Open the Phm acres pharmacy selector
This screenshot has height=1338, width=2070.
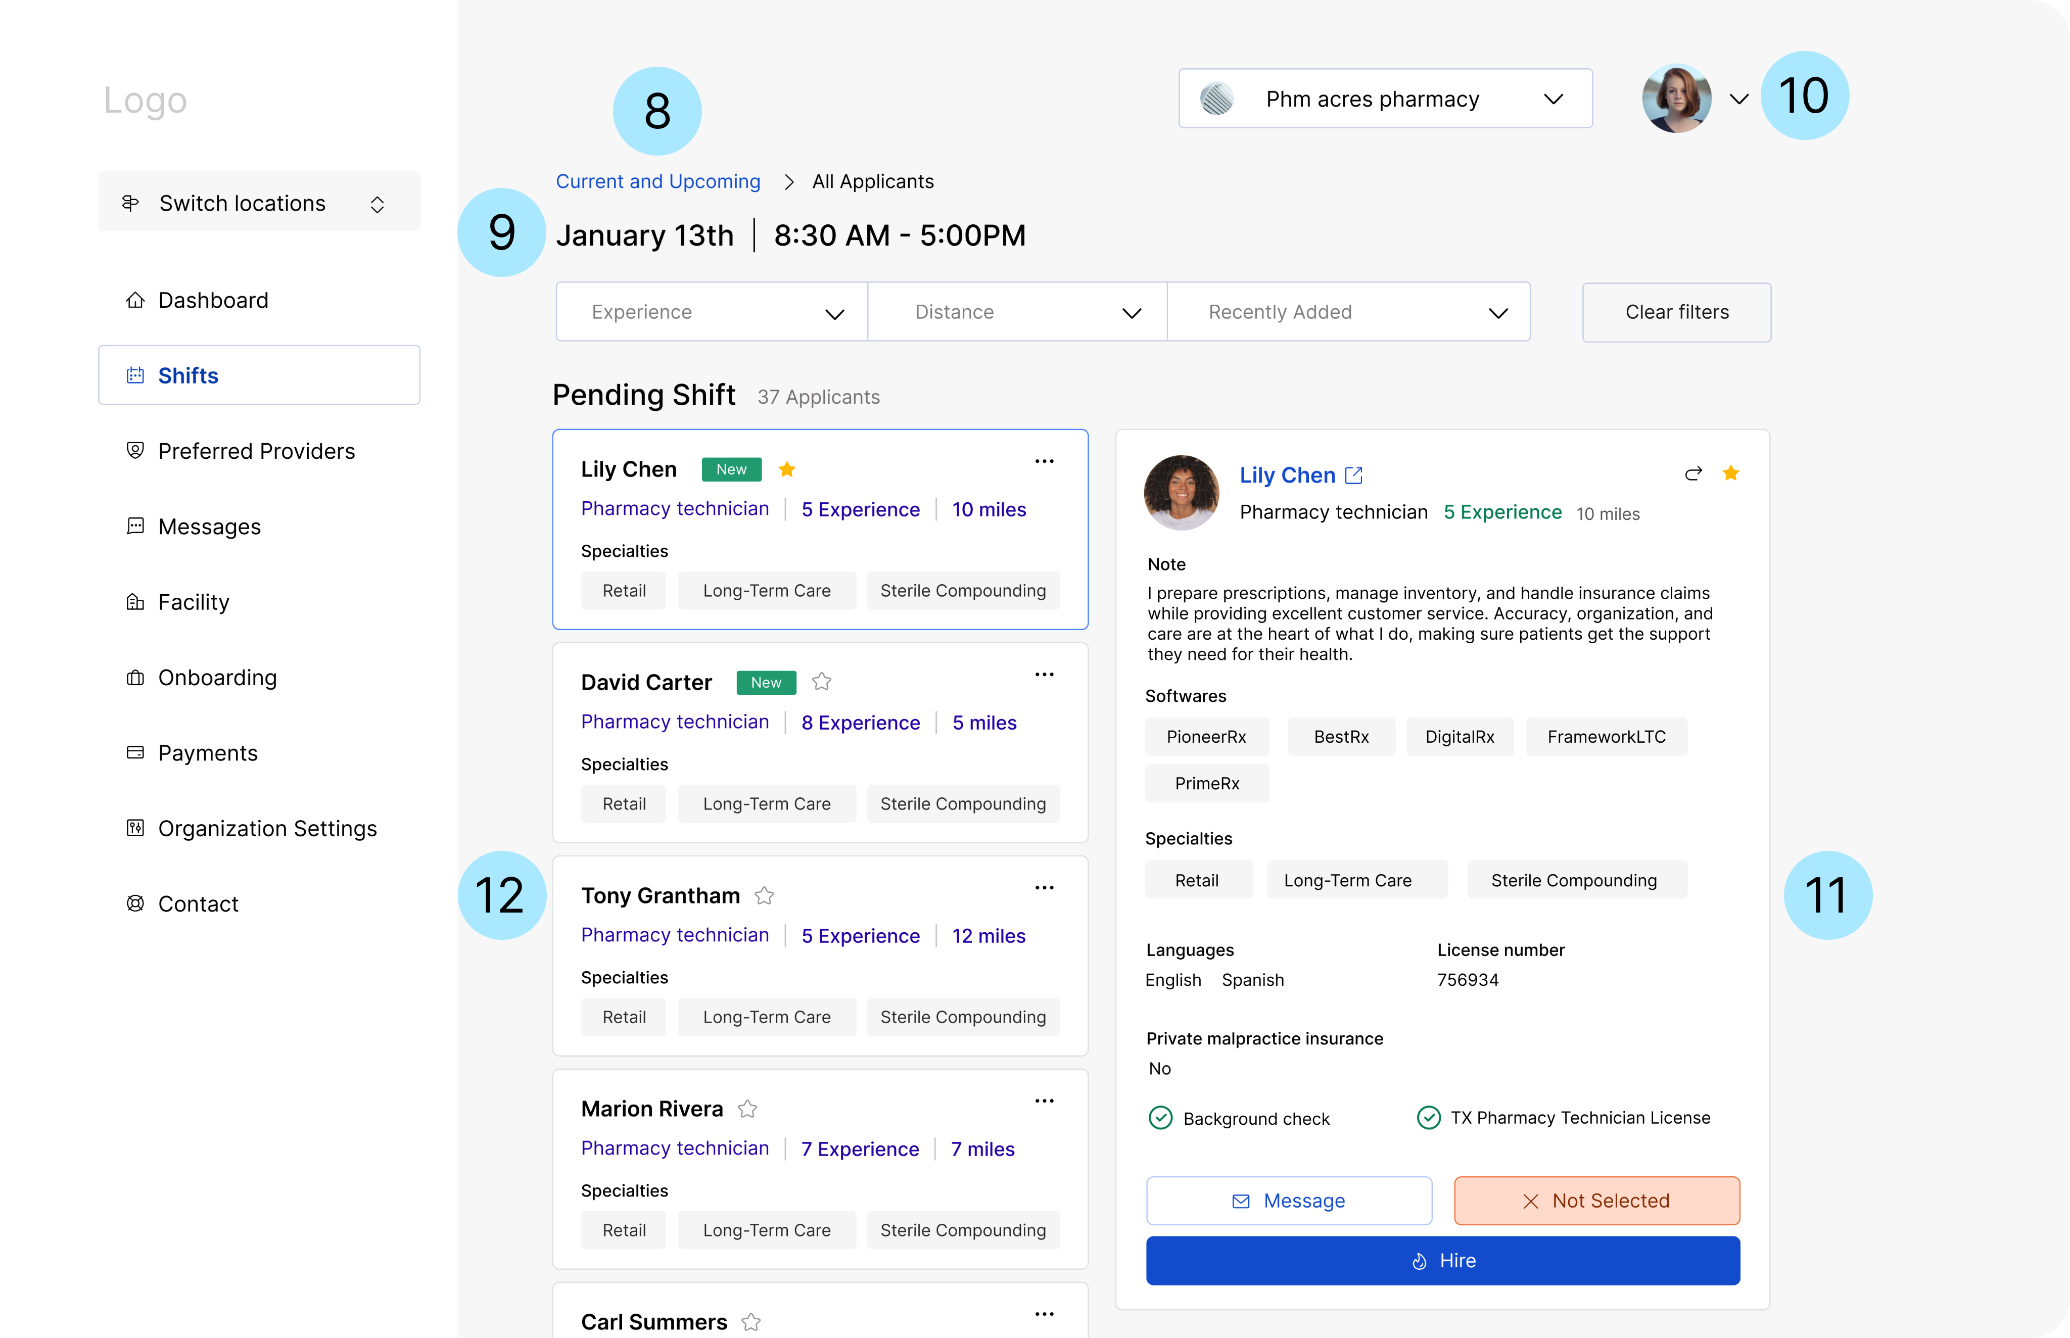[1384, 99]
